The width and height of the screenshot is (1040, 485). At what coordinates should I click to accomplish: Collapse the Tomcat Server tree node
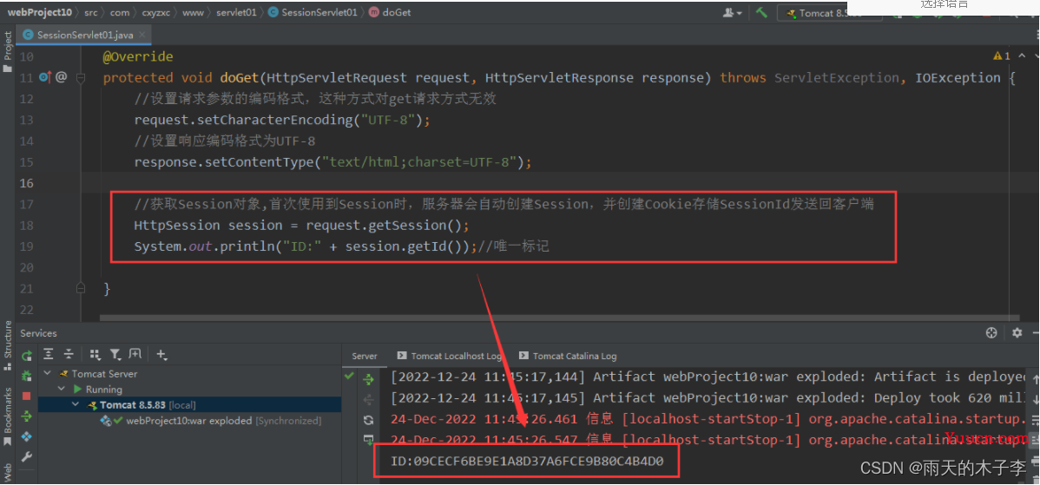[x=47, y=374]
